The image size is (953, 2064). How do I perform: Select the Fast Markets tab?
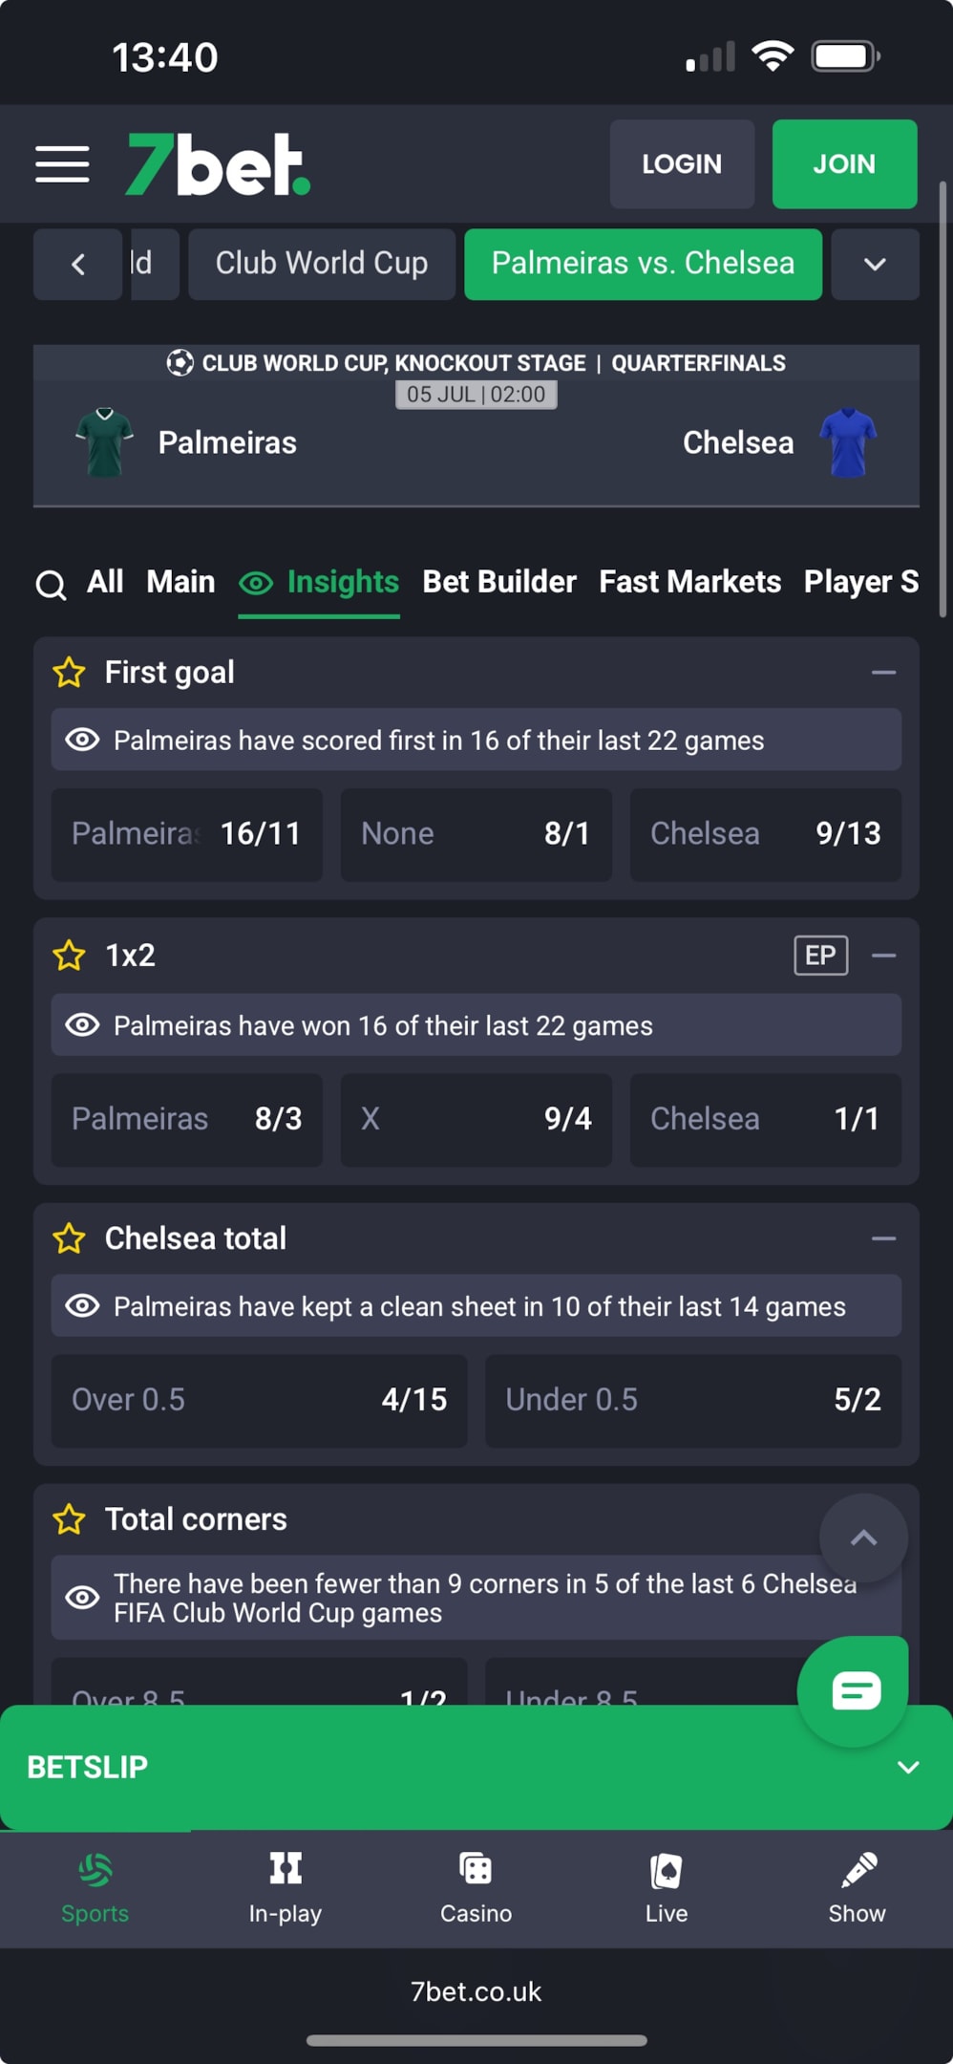click(689, 582)
